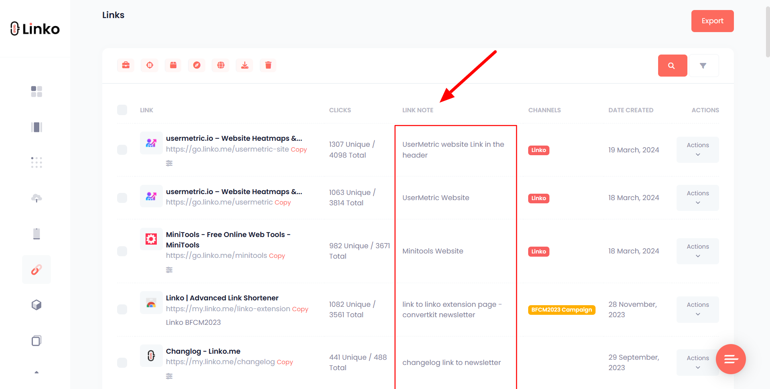This screenshot has width=770, height=389.
Task: Click the compass bulk action icon
Action: pyautogui.click(x=197, y=65)
